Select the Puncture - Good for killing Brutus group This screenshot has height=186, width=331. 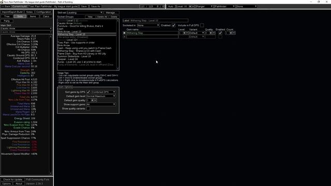pos(87,26)
